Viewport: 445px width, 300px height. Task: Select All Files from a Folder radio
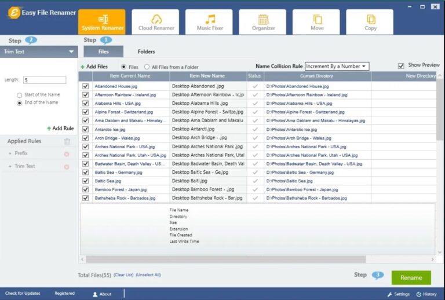point(147,67)
